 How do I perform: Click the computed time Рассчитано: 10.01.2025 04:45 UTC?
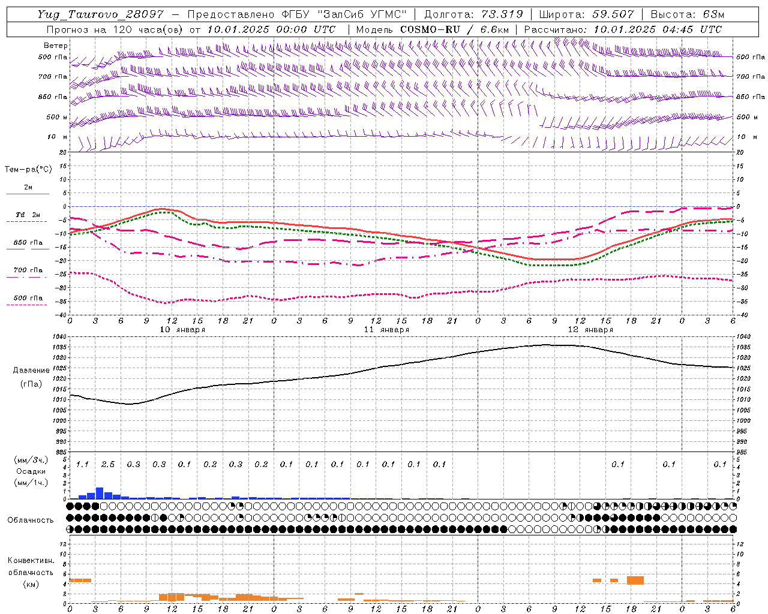pyautogui.click(x=623, y=29)
